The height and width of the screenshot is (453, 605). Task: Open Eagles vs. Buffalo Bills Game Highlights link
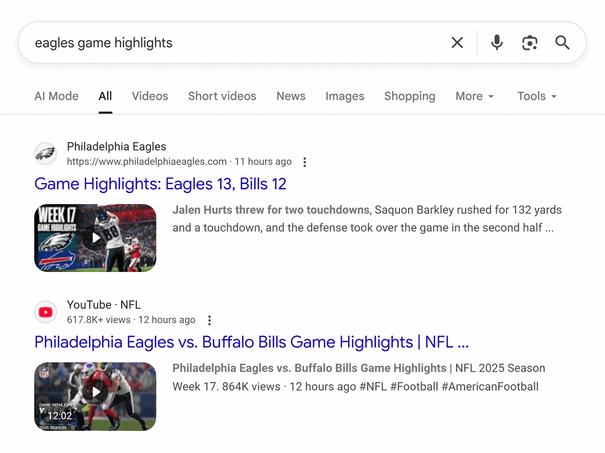(251, 342)
